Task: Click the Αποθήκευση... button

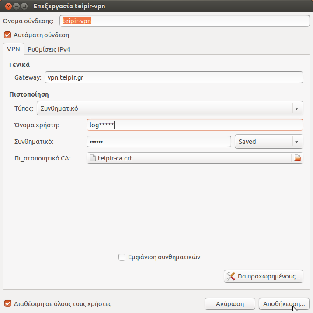Action: tap(284, 304)
